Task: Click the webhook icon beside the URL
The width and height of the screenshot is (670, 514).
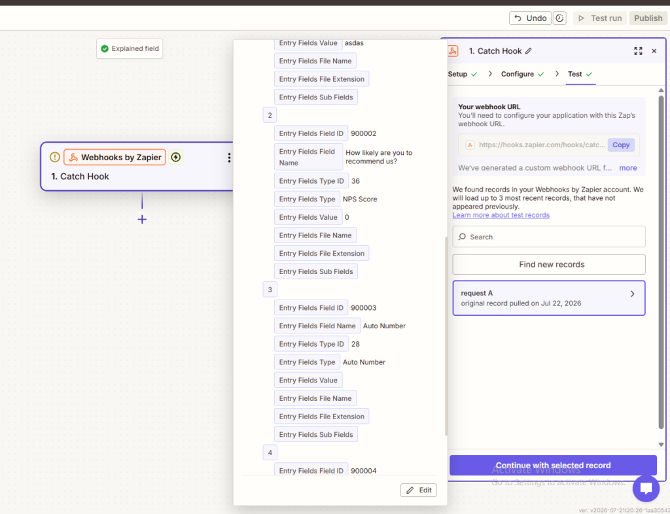Action: pyautogui.click(x=470, y=145)
